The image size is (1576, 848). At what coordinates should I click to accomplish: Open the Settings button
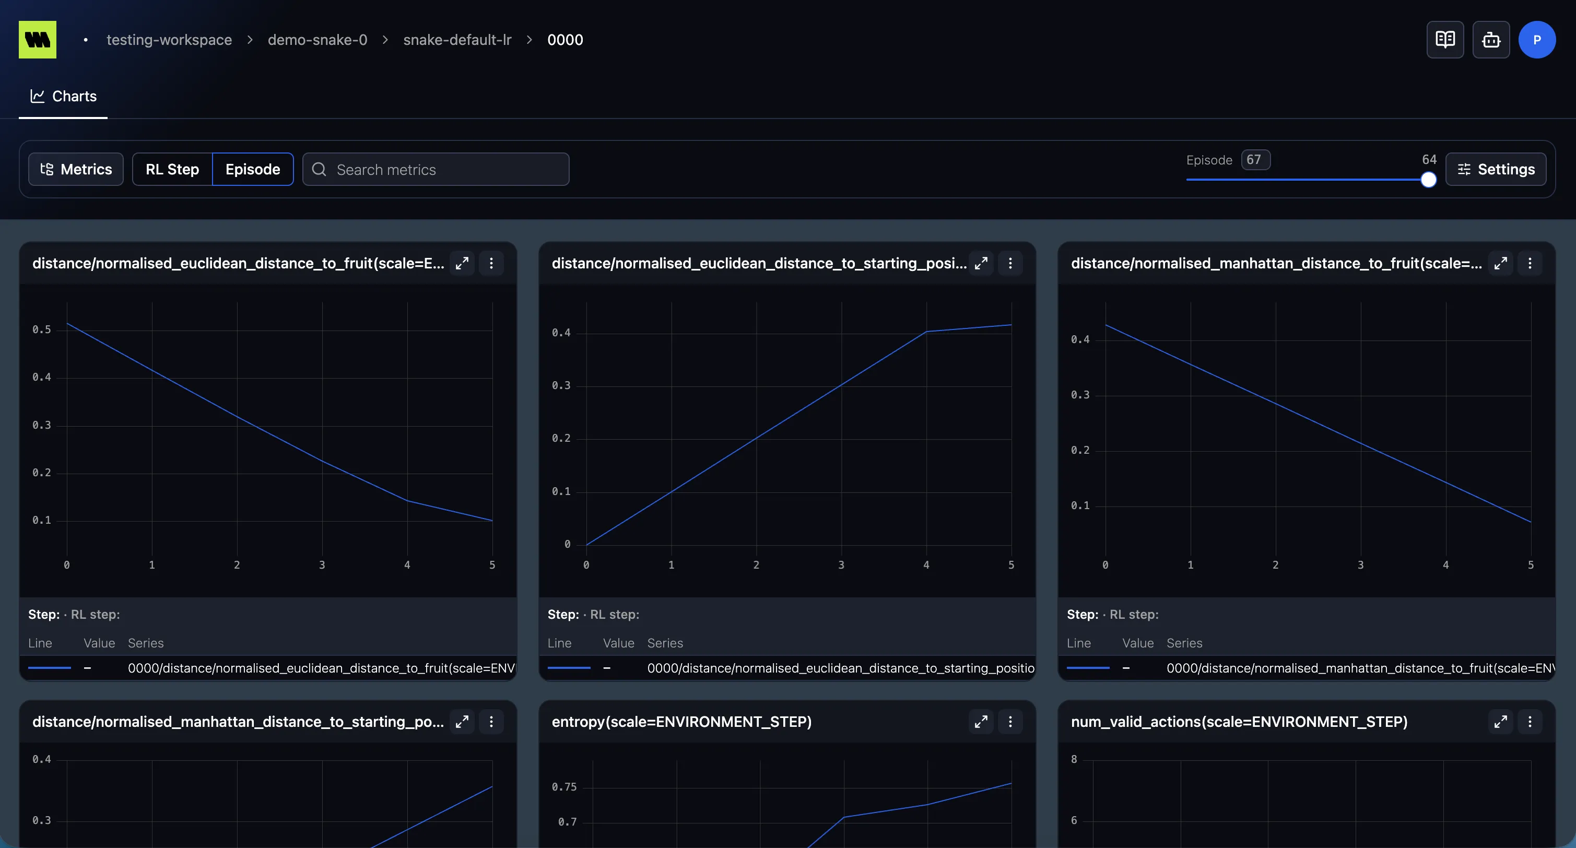(x=1496, y=170)
